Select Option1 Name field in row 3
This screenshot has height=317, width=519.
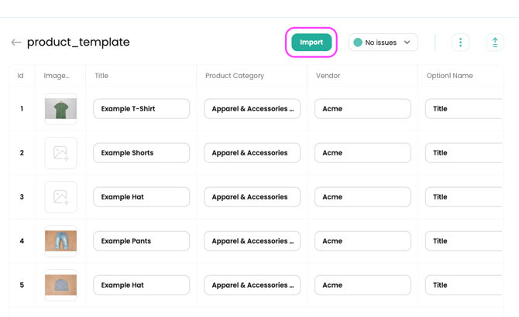point(465,197)
